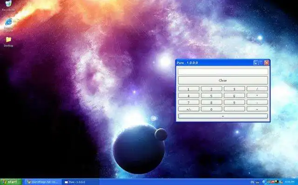
Task: Click the 4 digit button
Action: pyautogui.click(x=189, y=96)
